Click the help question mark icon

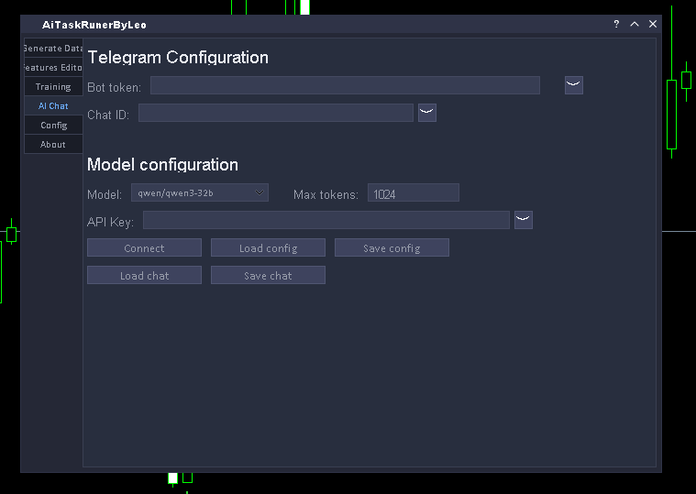coord(616,25)
